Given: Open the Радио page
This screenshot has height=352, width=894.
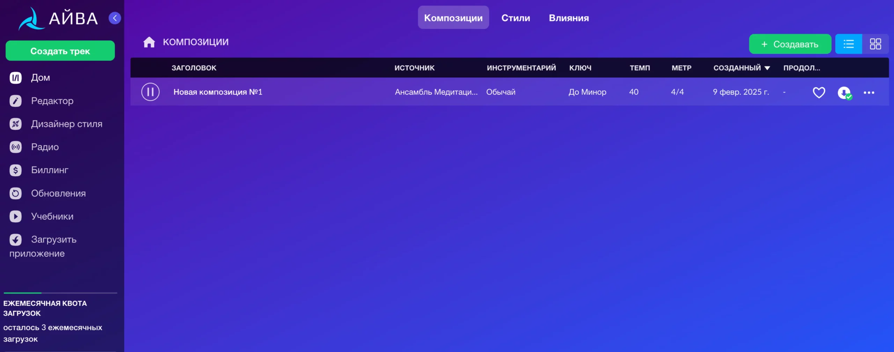Looking at the screenshot, I should pos(45,147).
